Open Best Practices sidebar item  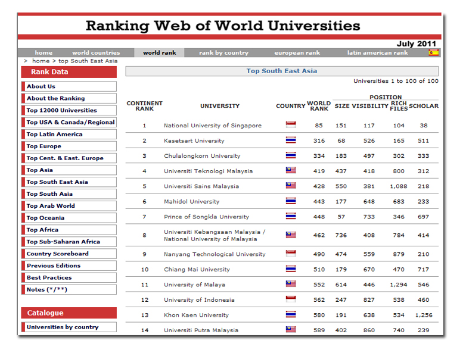[x=69, y=277]
